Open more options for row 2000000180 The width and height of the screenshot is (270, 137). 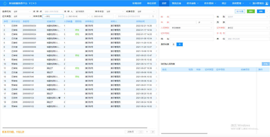(156, 55)
